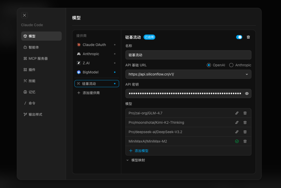This screenshot has height=188, width=281.
Task: Delete the DeepSeek-V3.2 model
Action: pyautogui.click(x=245, y=132)
